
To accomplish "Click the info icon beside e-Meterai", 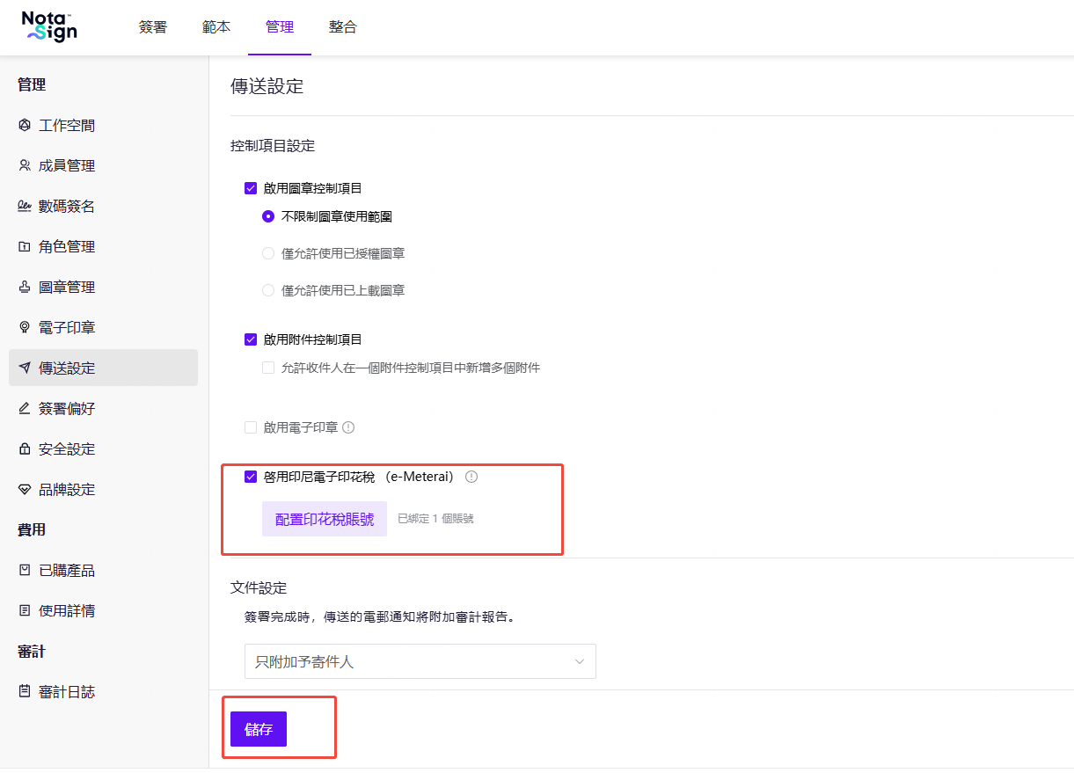I will [471, 477].
